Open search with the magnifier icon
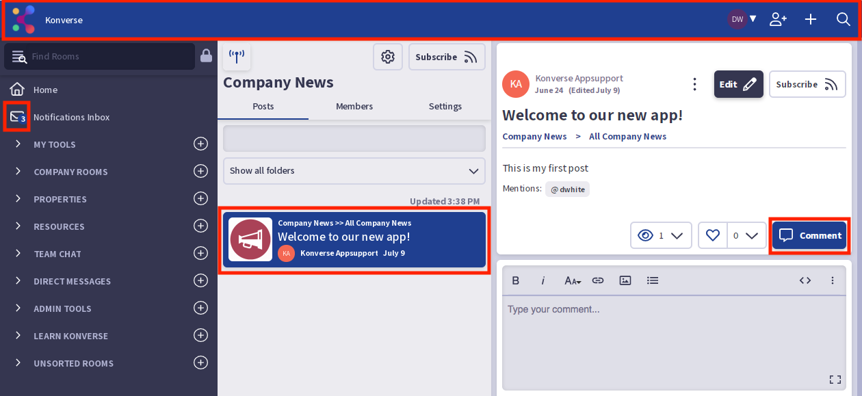The height and width of the screenshot is (396, 862). tap(844, 19)
